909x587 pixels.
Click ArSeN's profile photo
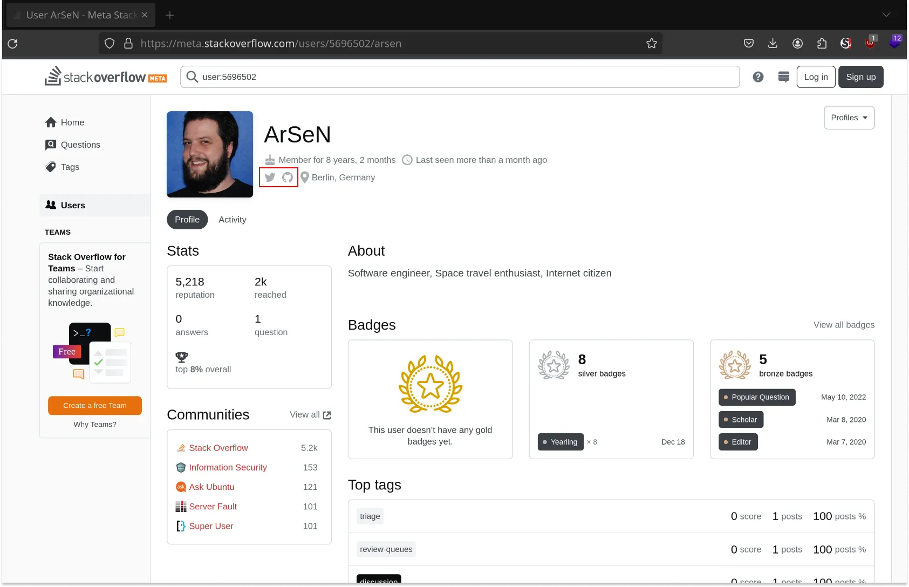click(x=210, y=154)
